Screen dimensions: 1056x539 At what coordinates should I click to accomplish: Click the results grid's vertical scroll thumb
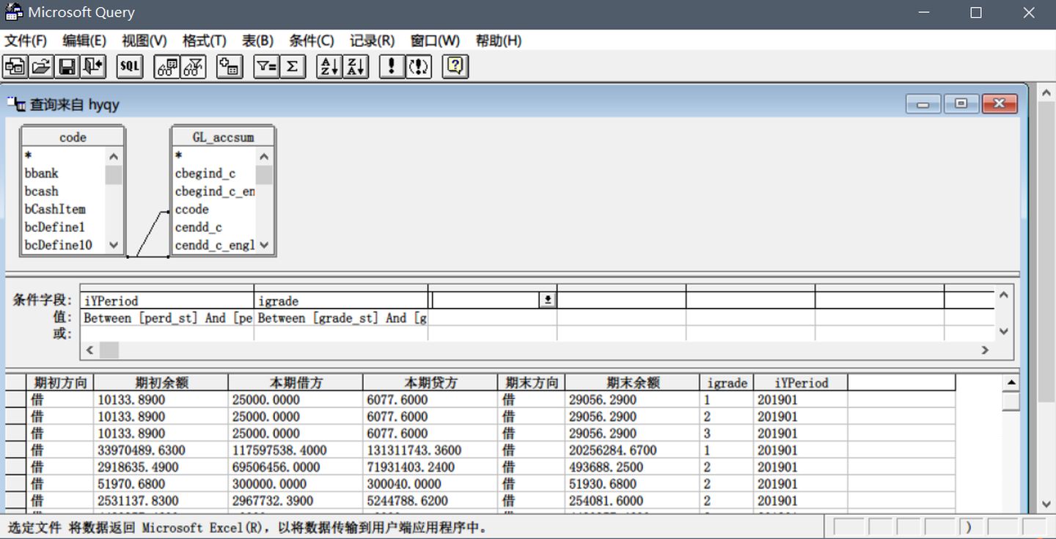click(1011, 401)
